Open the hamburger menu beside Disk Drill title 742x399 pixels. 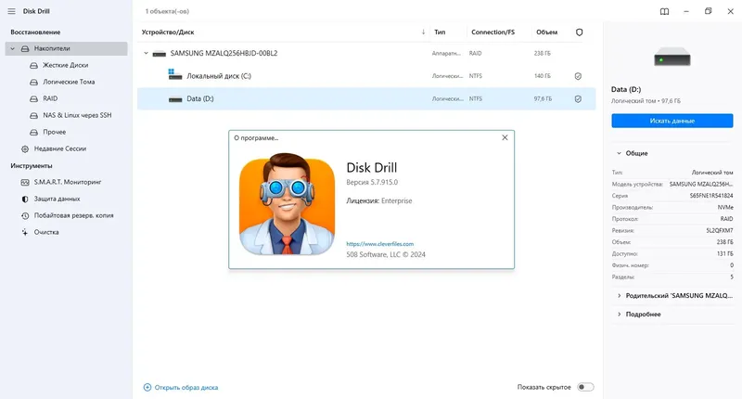point(11,11)
